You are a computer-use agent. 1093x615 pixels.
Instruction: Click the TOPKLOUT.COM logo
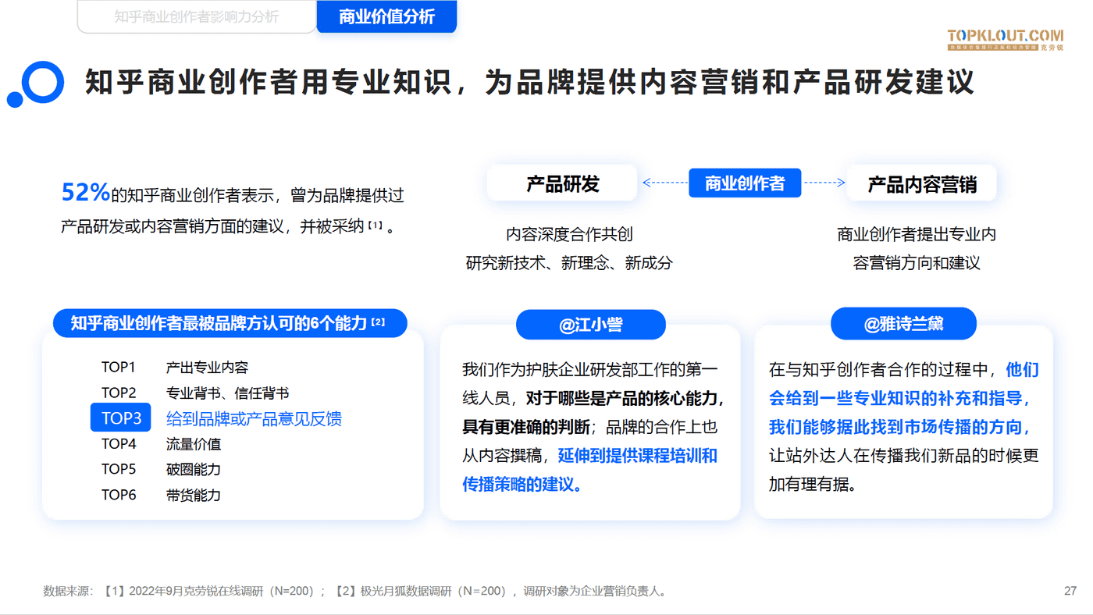[x=1006, y=40]
